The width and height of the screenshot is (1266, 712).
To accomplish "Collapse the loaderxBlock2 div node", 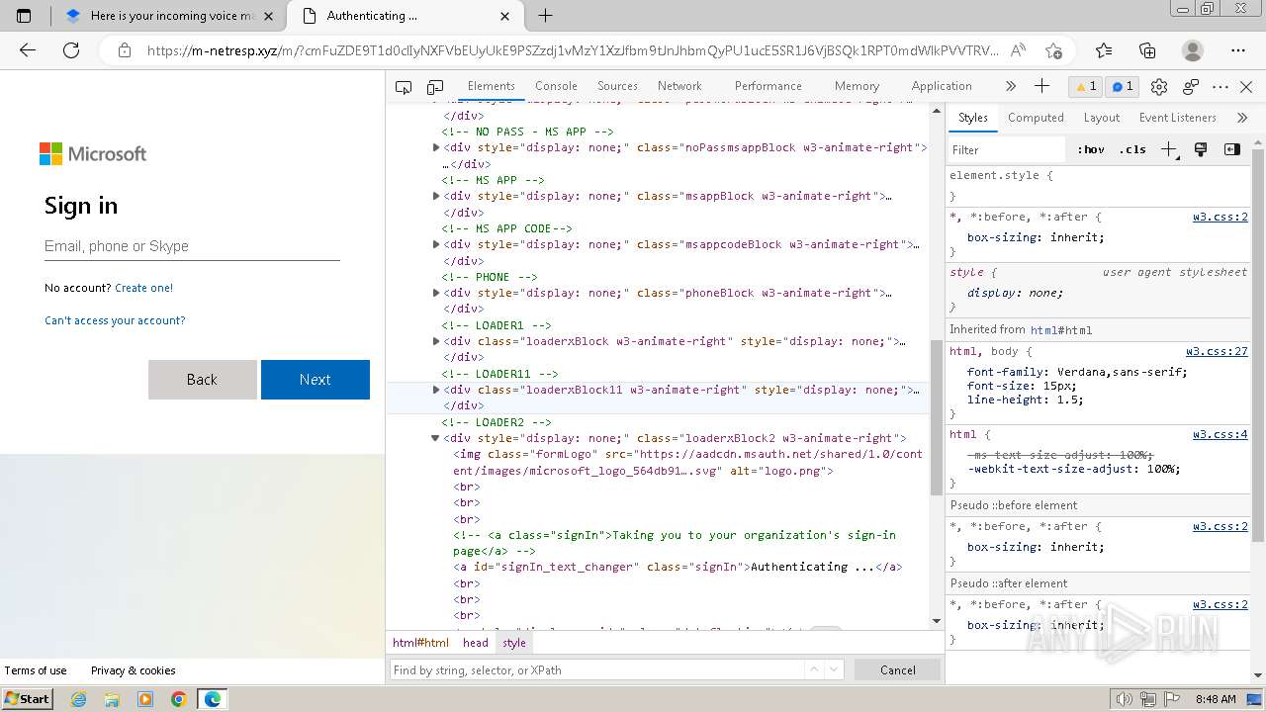I will point(436,438).
